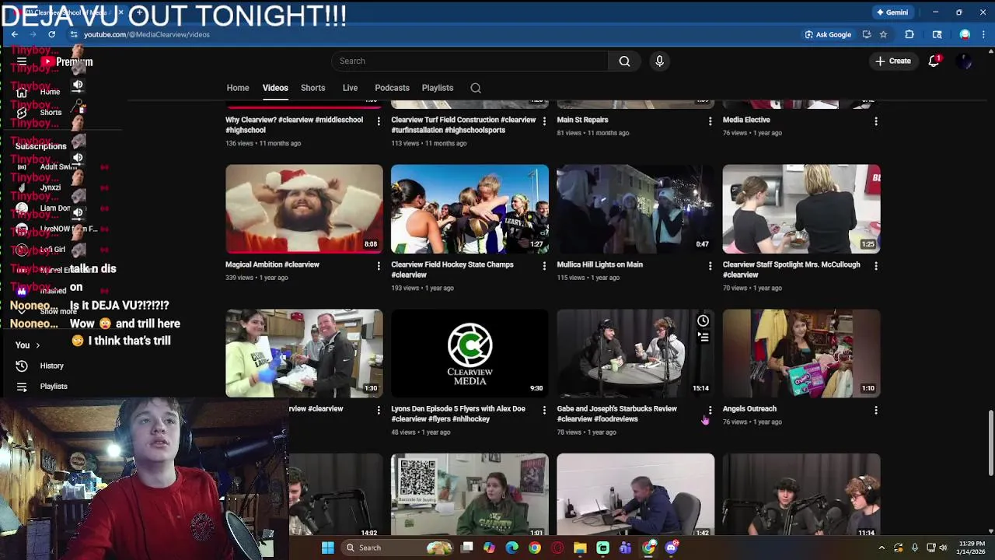Open Microsoft Teams from the taskbar
Viewport: 995px width, 560px height.
point(625,548)
